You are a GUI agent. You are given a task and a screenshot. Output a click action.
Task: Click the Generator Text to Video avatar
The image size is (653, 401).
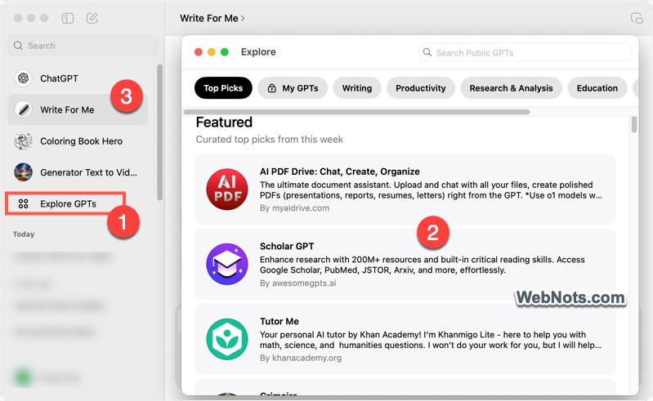click(24, 172)
